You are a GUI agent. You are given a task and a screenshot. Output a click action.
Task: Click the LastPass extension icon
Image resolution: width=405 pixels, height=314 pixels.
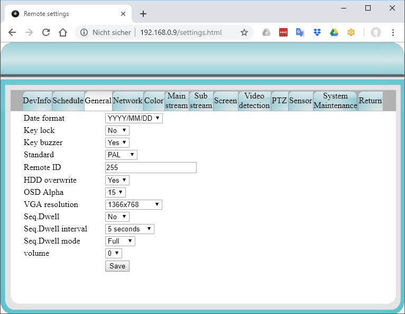(x=283, y=32)
